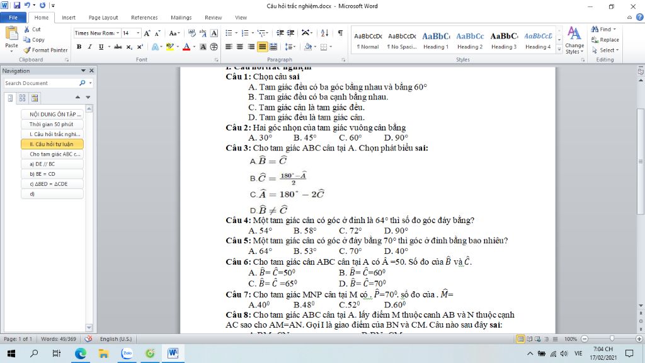The image size is (645, 363).
Task: Open Microsoft Edge from the taskbar
Action: click(80, 353)
